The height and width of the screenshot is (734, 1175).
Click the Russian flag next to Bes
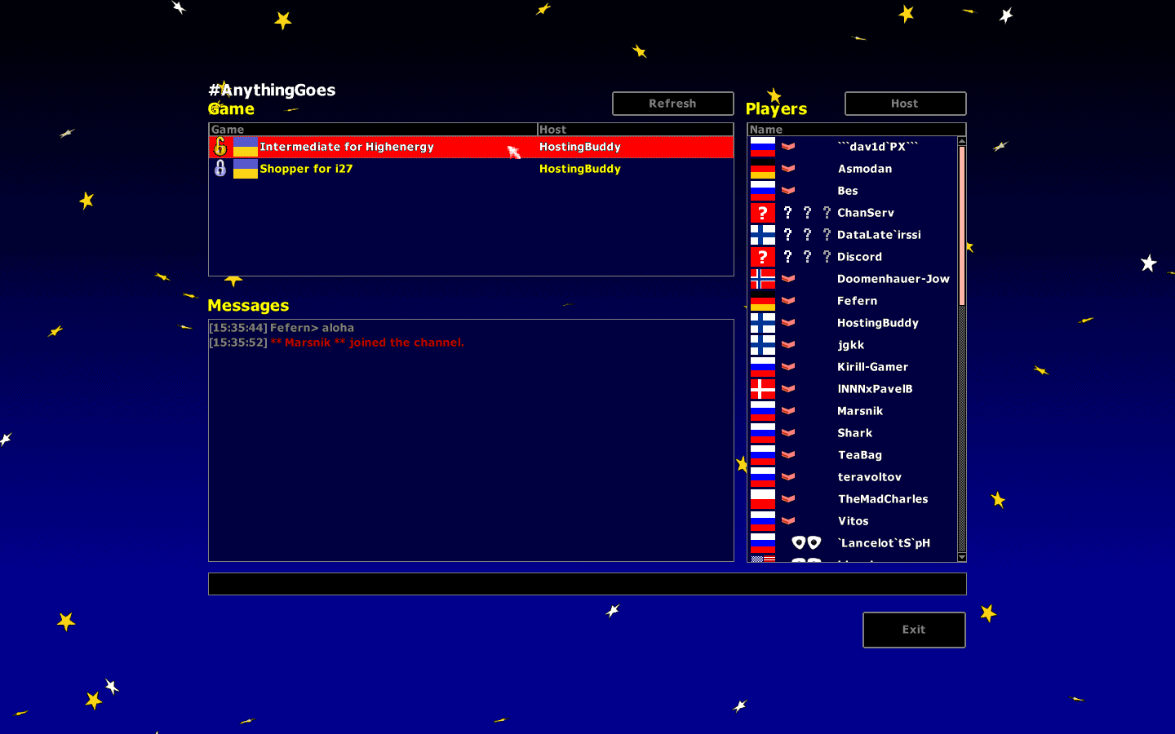click(x=763, y=191)
